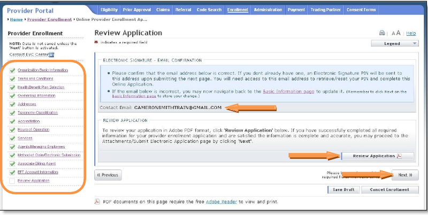
Task: Click the small Basic Information page link in parentheses
Action: (x=134, y=96)
